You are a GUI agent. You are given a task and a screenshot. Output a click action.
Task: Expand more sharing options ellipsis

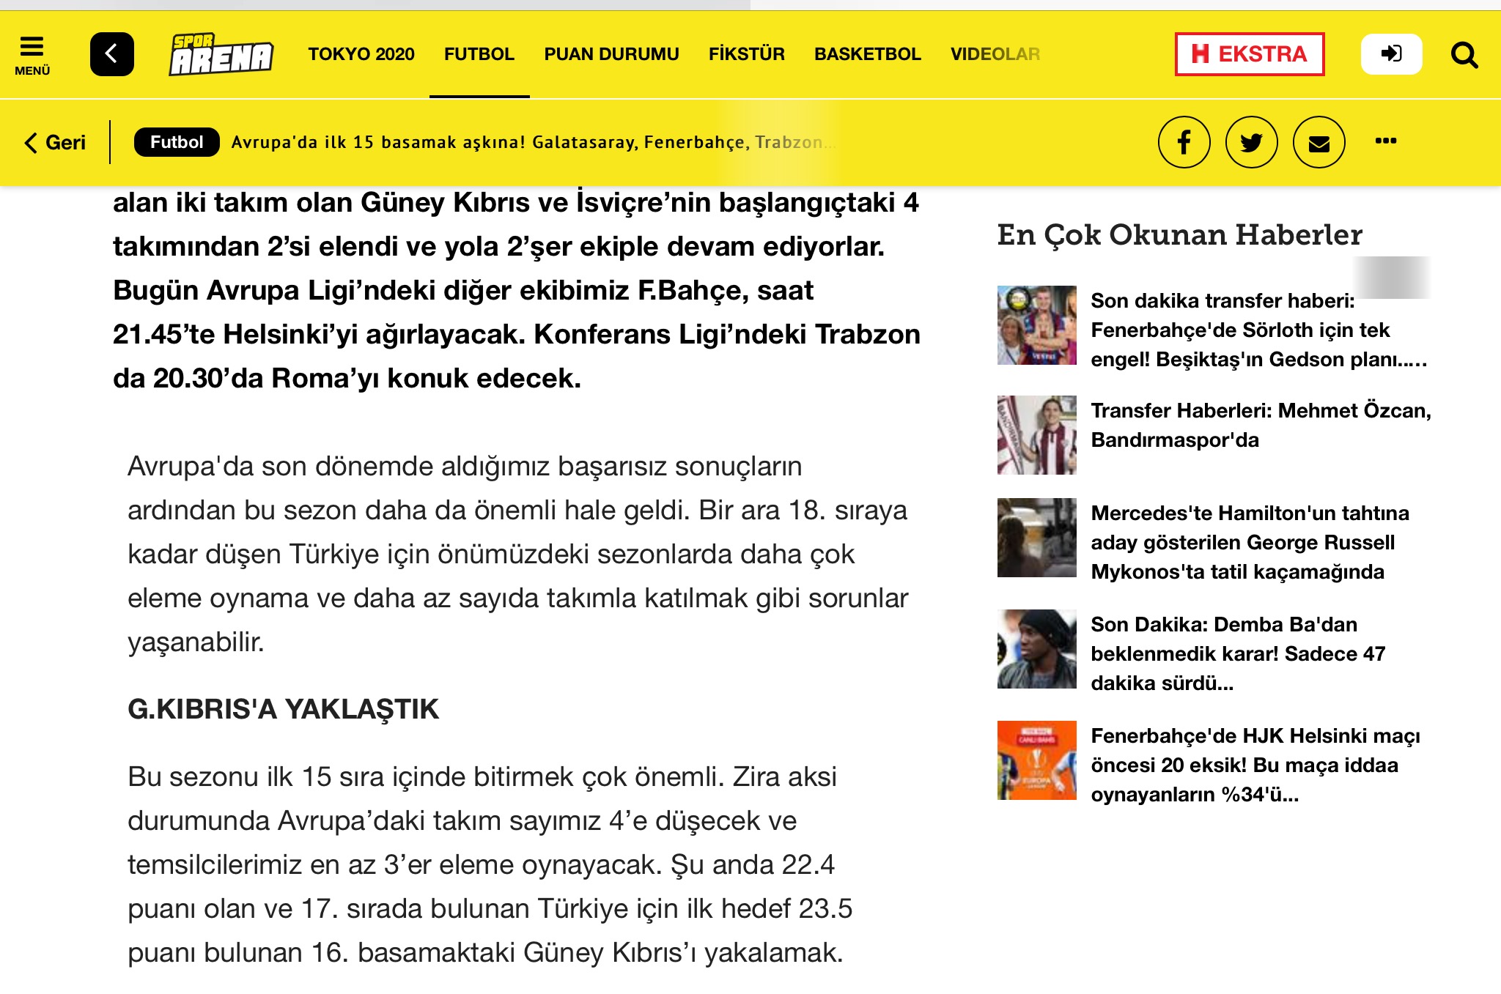pos(1385,141)
